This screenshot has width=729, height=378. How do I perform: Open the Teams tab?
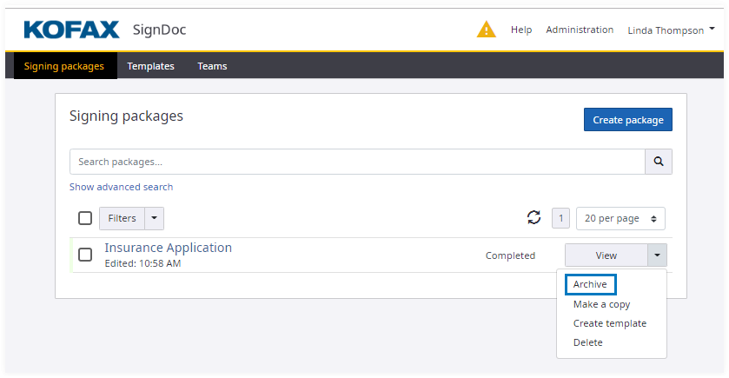tap(212, 66)
